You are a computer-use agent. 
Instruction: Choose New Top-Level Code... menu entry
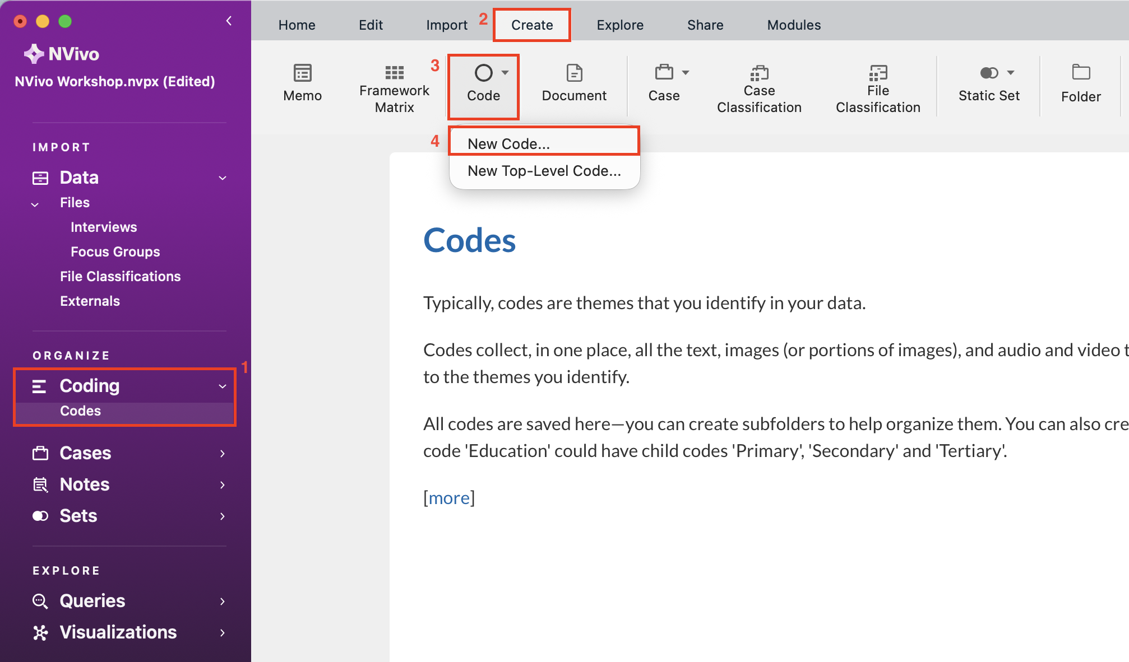pyautogui.click(x=544, y=171)
